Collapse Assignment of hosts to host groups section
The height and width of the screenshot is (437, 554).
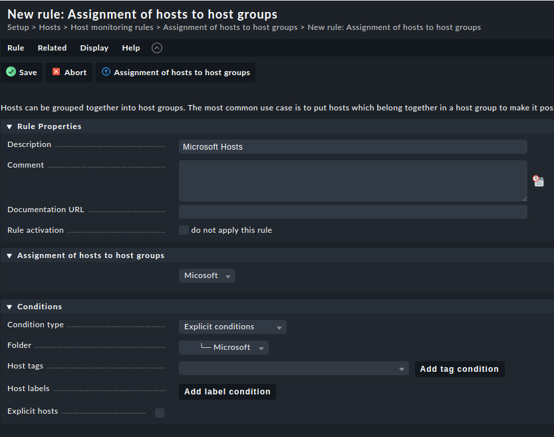(x=9, y=255)
